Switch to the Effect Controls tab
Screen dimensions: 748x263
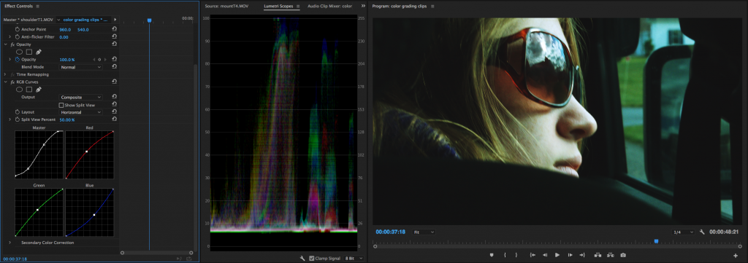(x=18, y=6)
